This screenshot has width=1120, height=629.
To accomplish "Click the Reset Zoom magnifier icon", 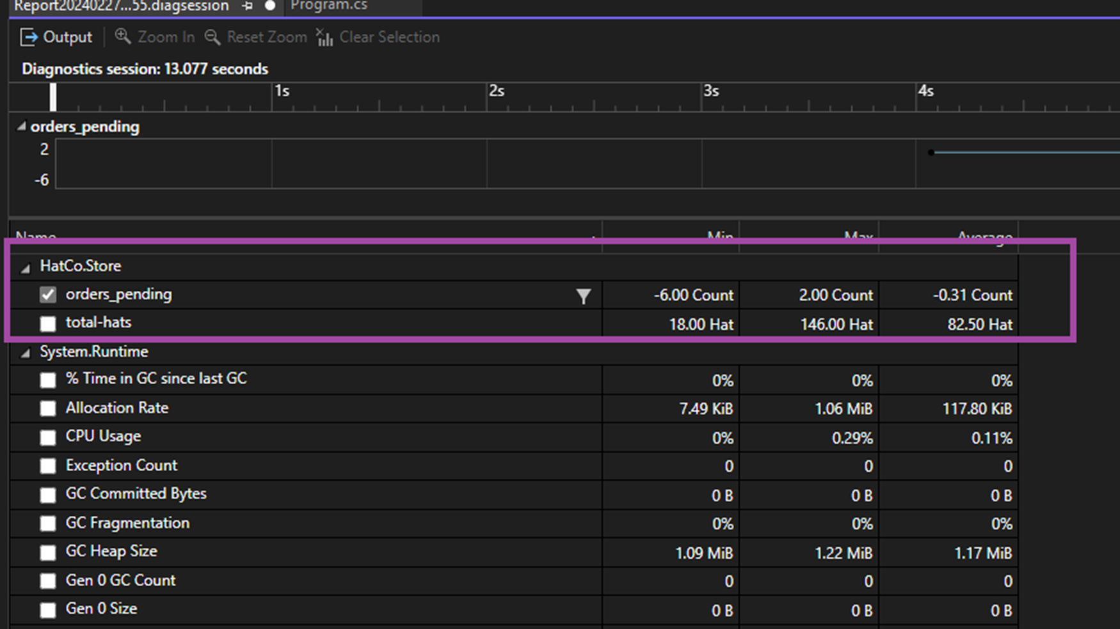I will point(212,37).
